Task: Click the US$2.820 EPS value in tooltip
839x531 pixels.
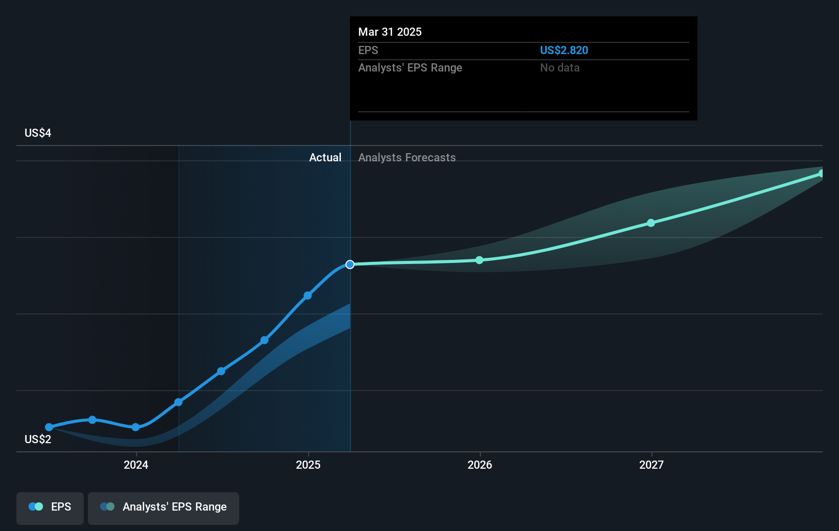Action: coord(564,51)
